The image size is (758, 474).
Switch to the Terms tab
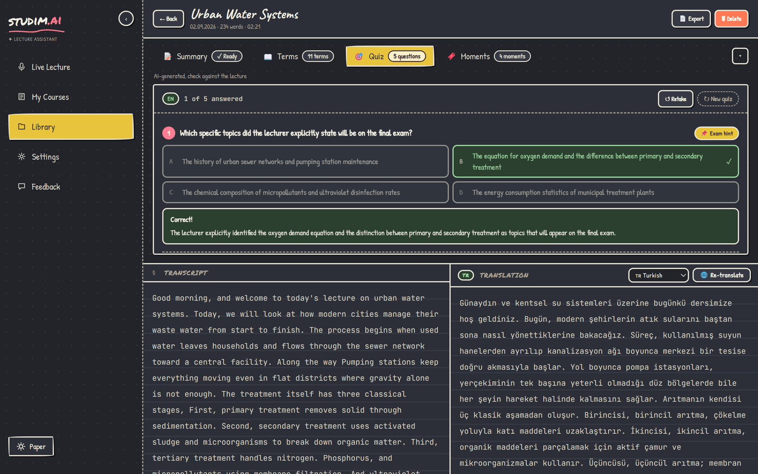[298, 56]
